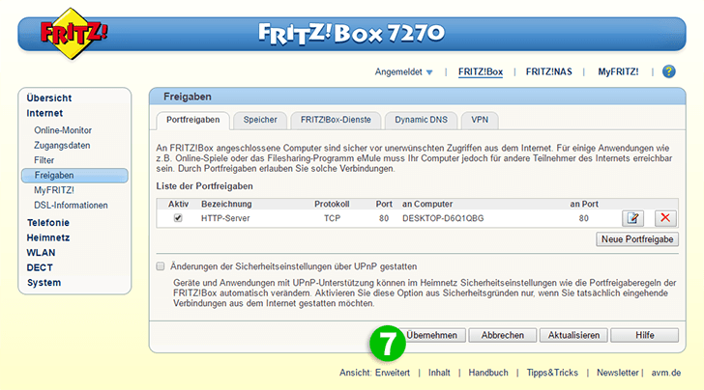Click the Abbrechen button
The width and height of the screenshot is (704, 390).
click(503, 335)
